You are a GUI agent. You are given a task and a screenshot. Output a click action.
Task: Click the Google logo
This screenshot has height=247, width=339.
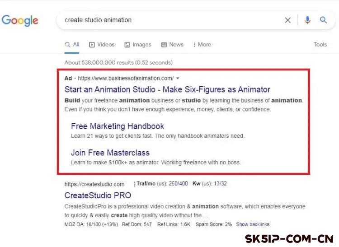pos(20,20)
